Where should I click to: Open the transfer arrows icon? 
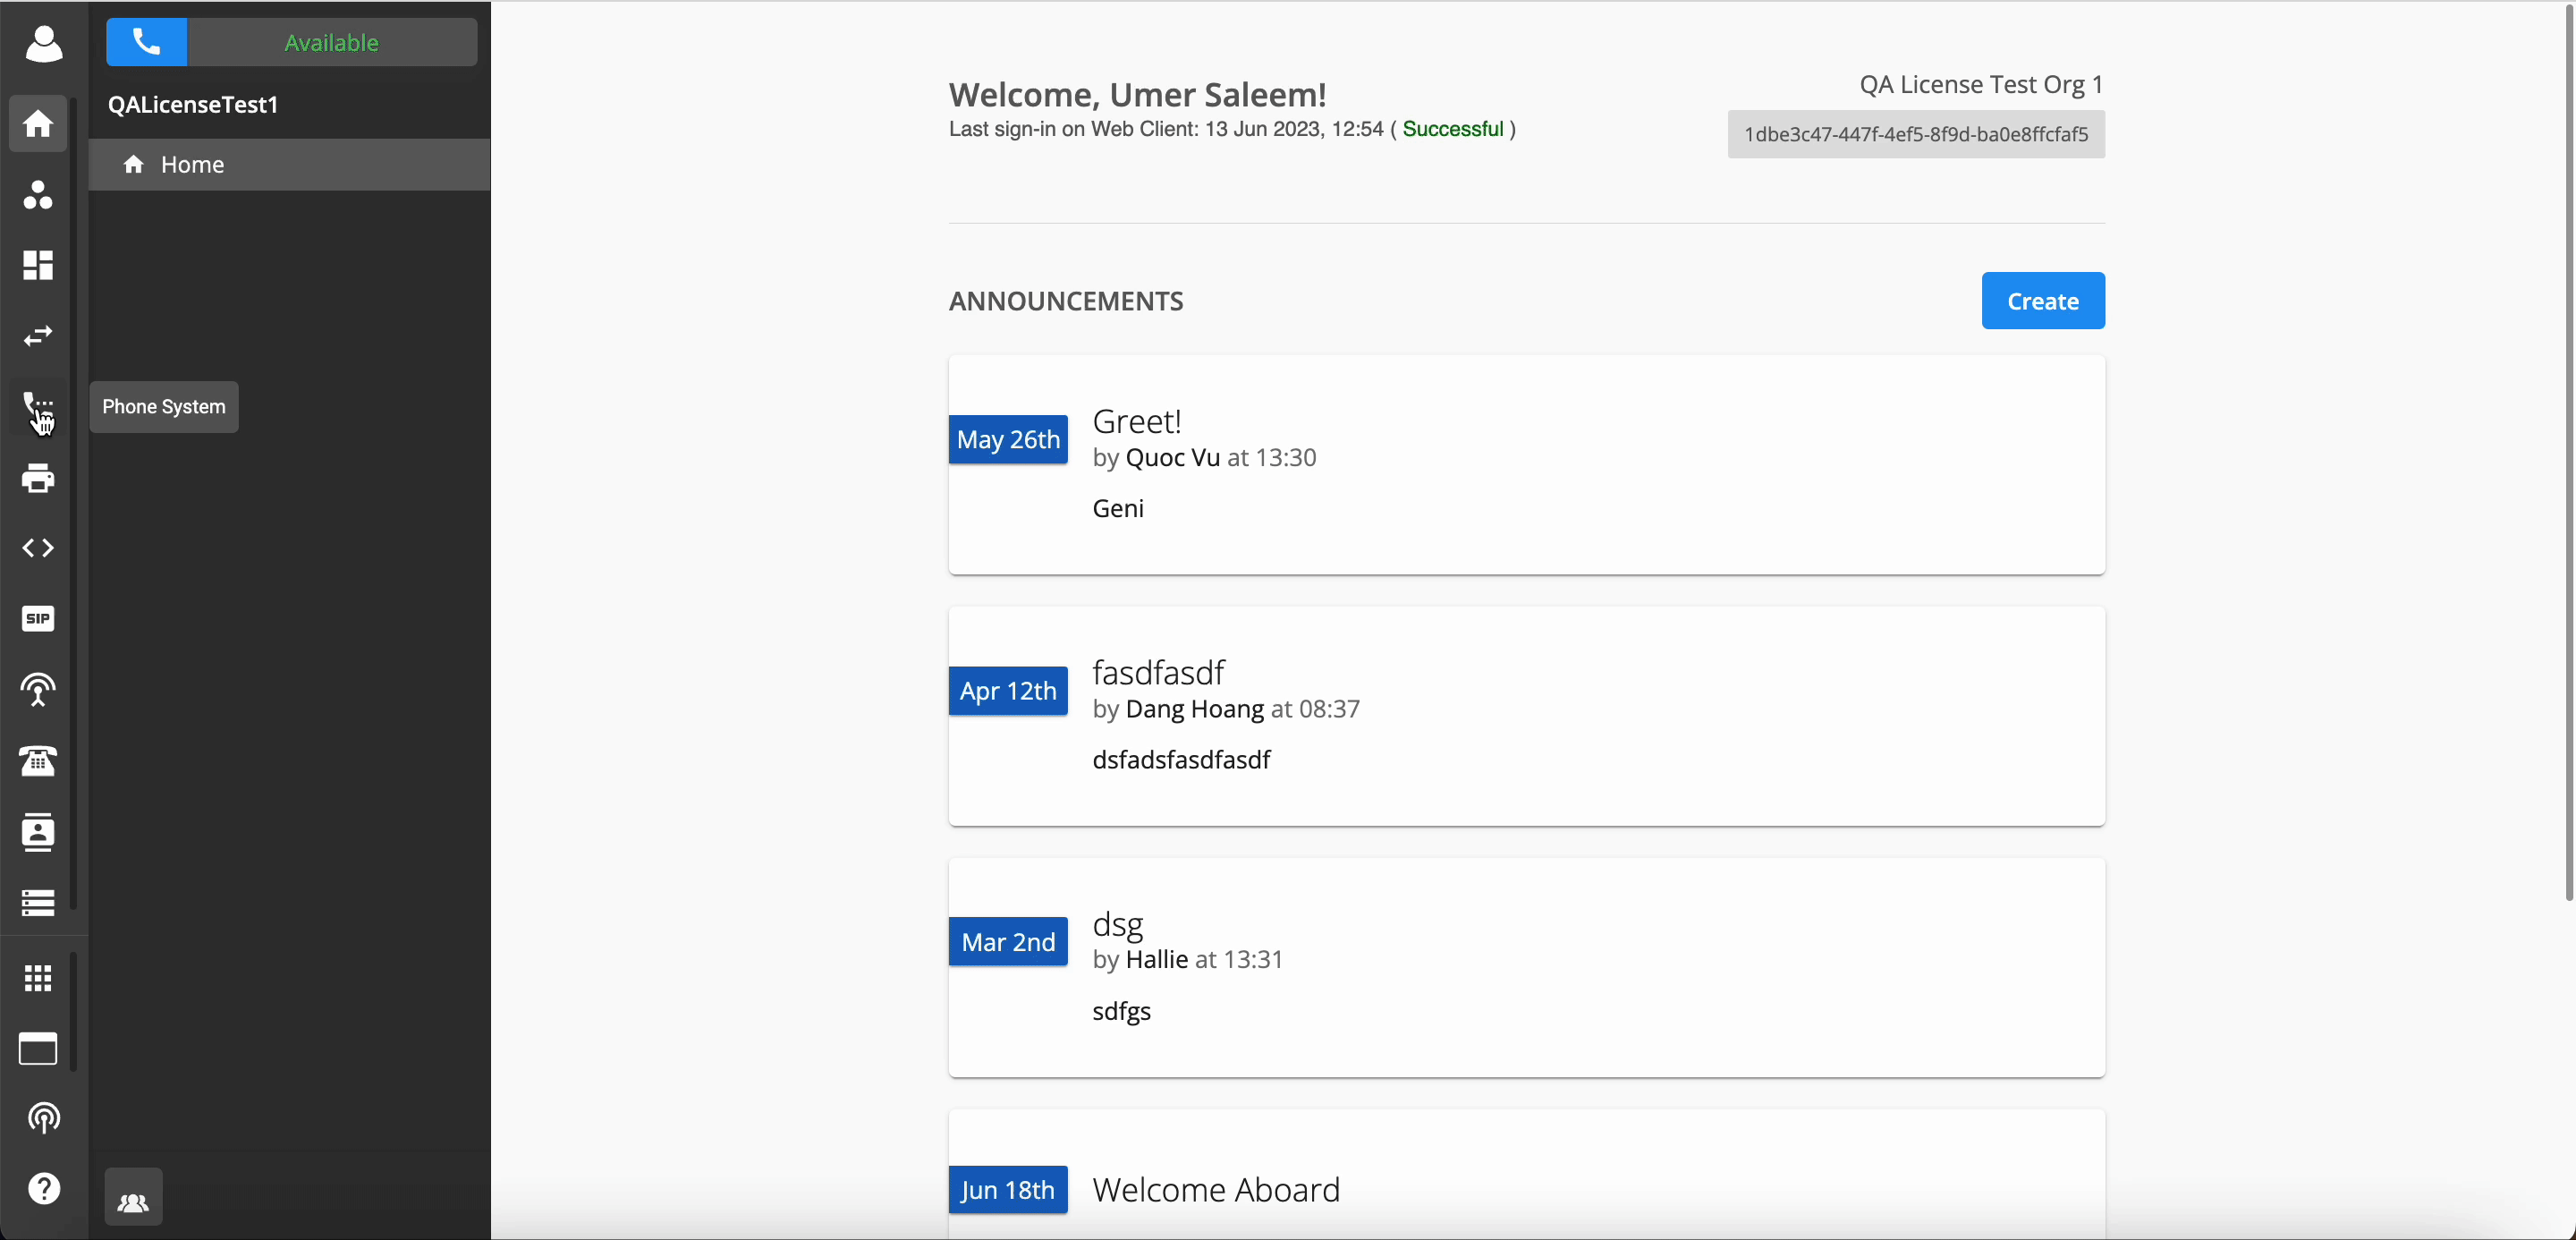(x=38, y=336)
